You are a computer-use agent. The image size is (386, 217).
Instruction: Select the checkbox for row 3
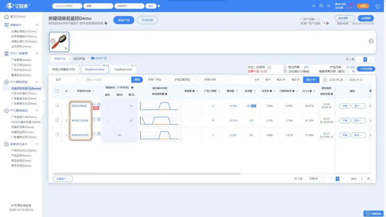(x=57, y=135)
